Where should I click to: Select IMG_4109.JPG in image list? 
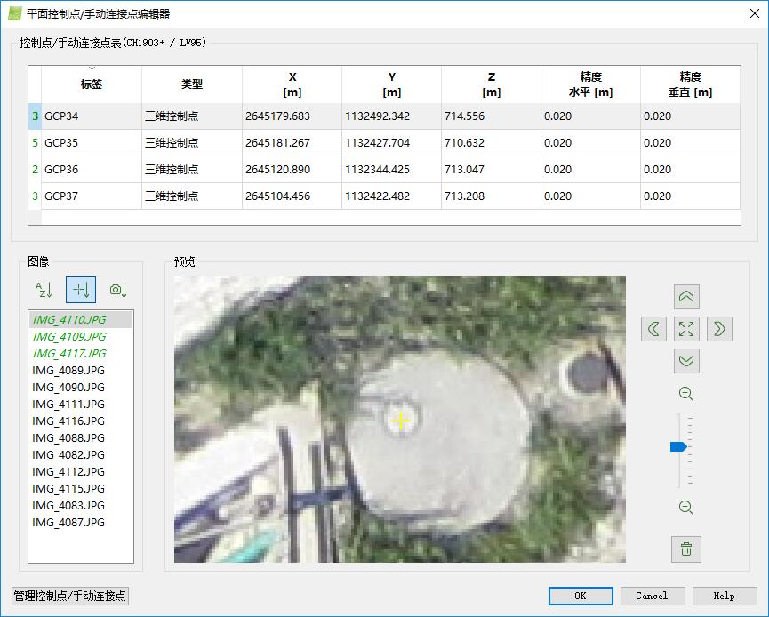point(69,337)
